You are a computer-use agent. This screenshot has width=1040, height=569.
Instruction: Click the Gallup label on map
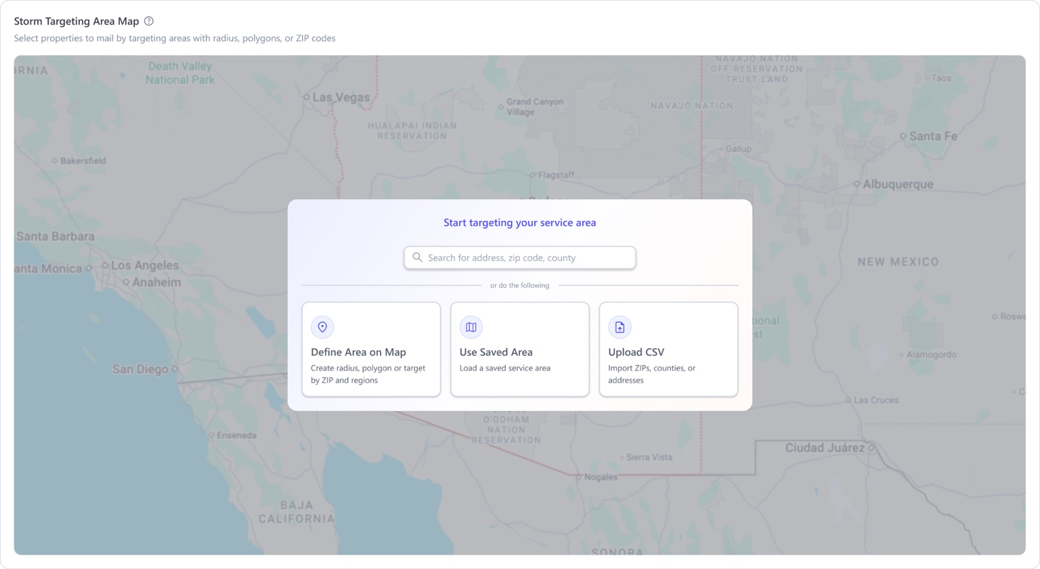tap(739, 148)
